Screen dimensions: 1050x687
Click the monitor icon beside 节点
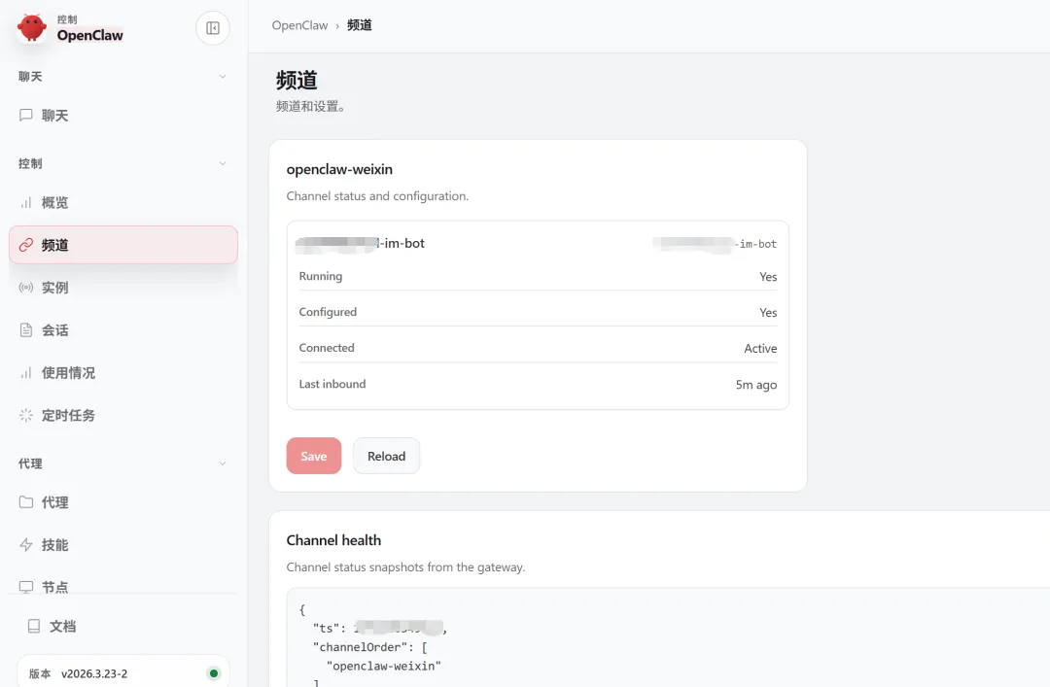coord(26,587)
